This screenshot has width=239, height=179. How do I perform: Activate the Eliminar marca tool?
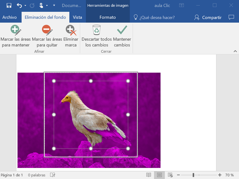click(71, 35)
